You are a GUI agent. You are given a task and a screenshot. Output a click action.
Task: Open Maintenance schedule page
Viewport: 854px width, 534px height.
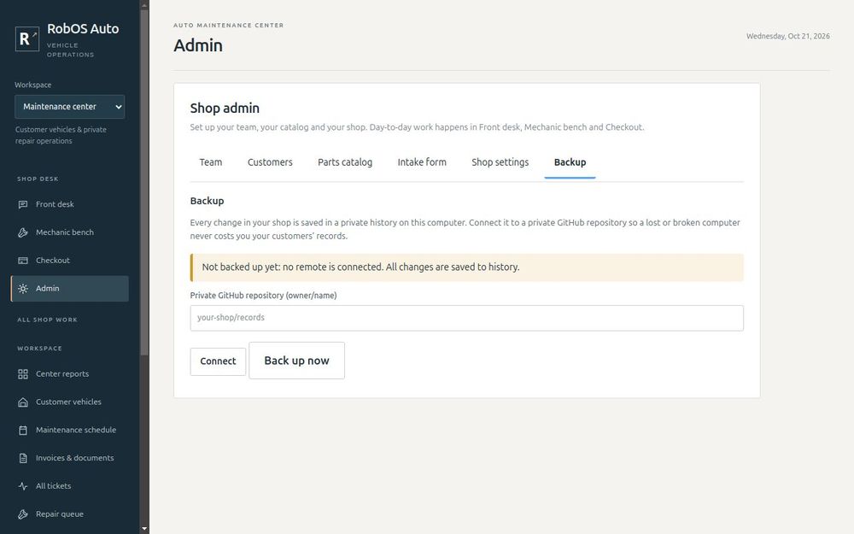(x=70, y=431)
